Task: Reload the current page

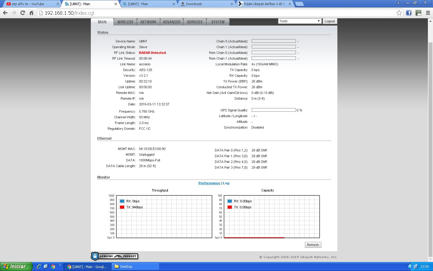Action: (23, 13)
